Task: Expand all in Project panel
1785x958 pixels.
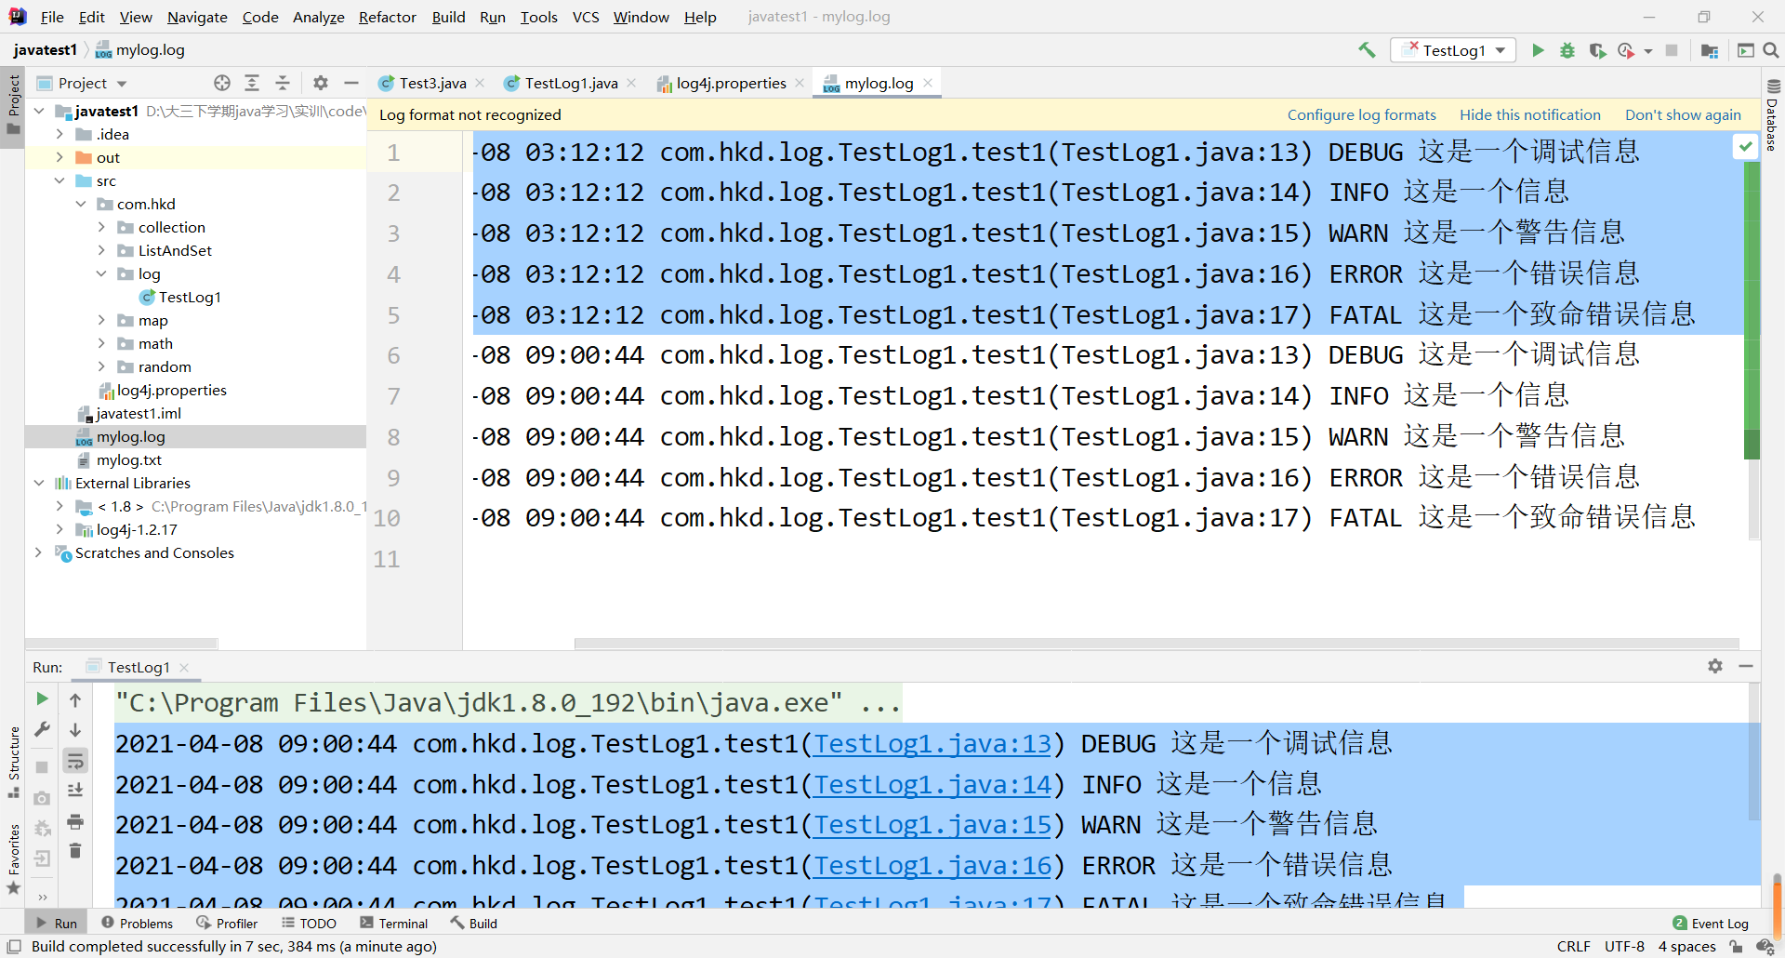Action: (x=252, y=83)
